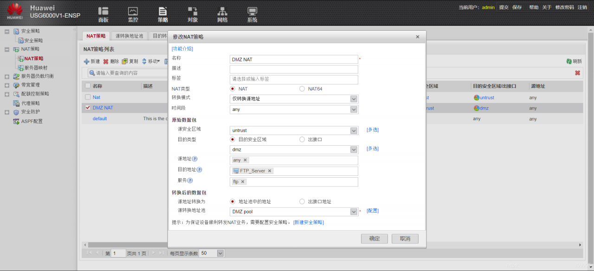Open the 系统 (System) section
Image resolution: width=594 pixels, height=271 pixels.
[x=252, y=14]
